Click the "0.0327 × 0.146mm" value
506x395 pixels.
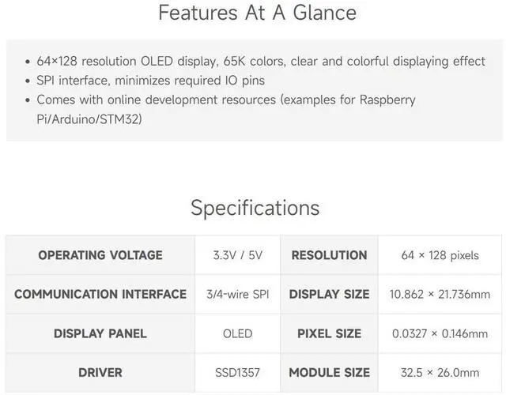click(x=440, y=333)
